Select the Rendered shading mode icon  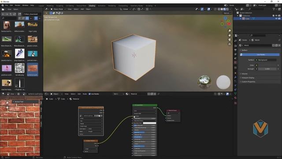227,9
